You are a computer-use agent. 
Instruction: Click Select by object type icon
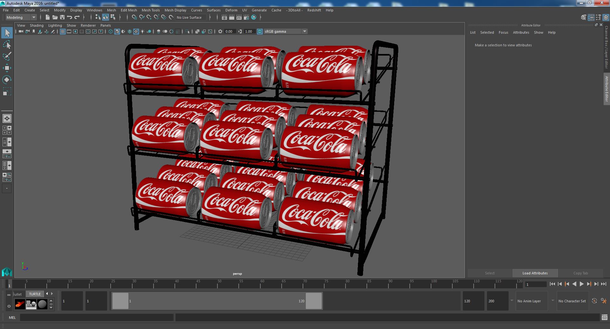[x=105, y=17]
